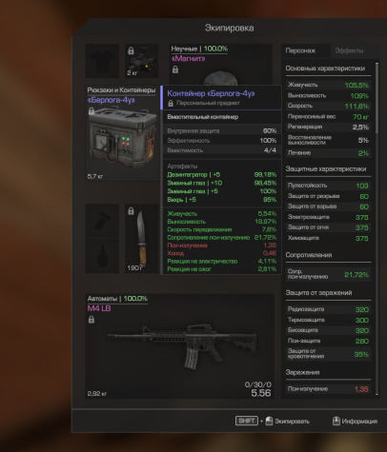Select the empty grenade slot
The width and height of the screenshot is (387, 452).
(x=102, y=256)
